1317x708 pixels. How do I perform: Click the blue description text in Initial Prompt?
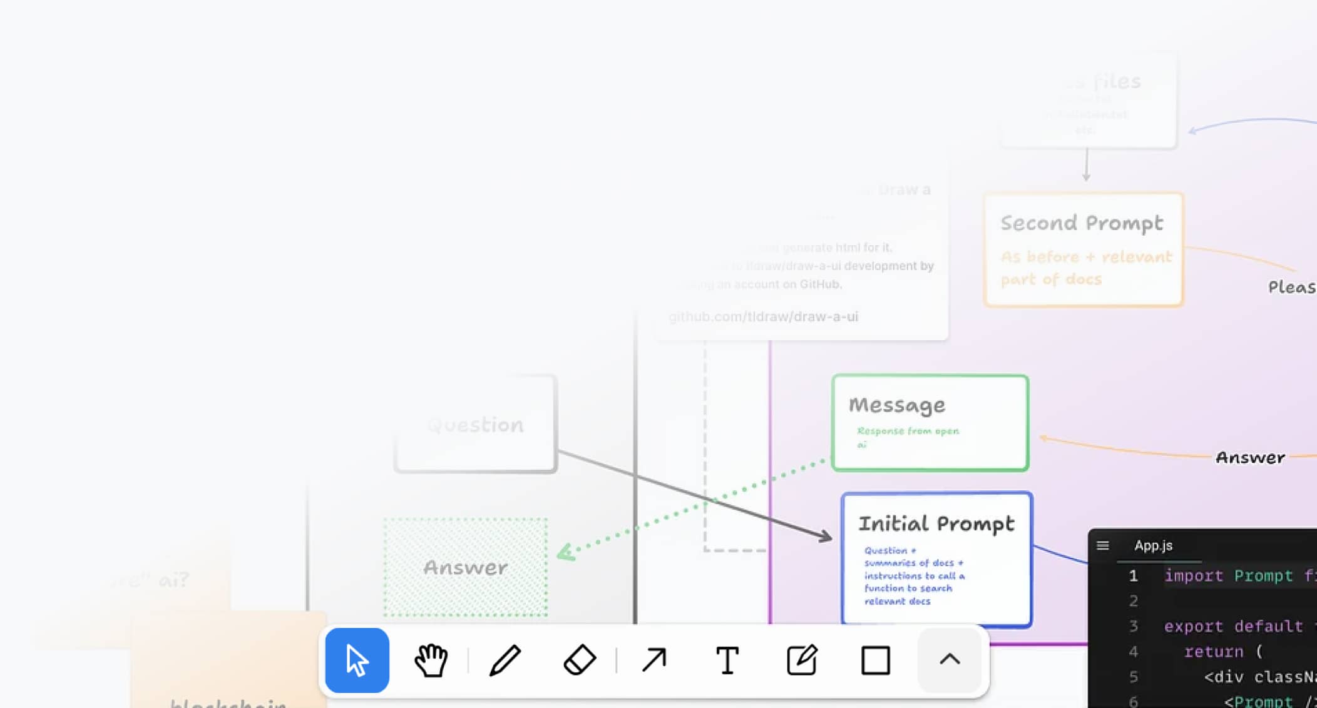(x=915, y=575)
